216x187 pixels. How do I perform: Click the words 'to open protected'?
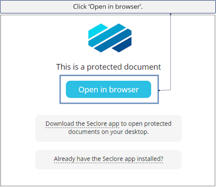[x=146, y=124]
